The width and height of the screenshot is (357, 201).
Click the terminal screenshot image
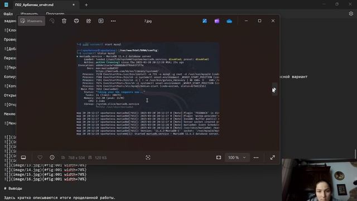tap(148, 89)
